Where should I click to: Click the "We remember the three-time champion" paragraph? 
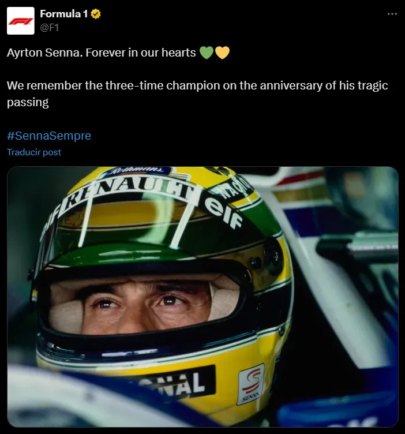pyautogui.click(x=197, y=86)
